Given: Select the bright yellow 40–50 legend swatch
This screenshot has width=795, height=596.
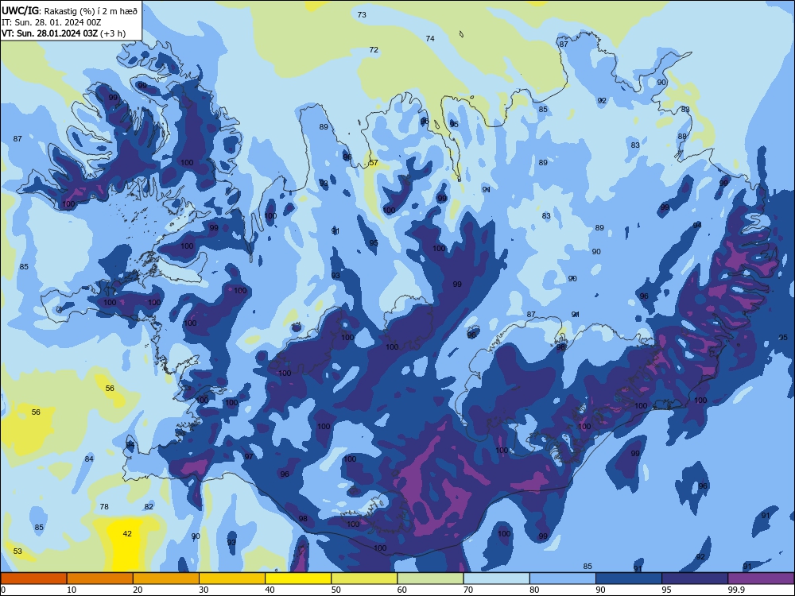Looking at the screenshot, I should 298,579.
